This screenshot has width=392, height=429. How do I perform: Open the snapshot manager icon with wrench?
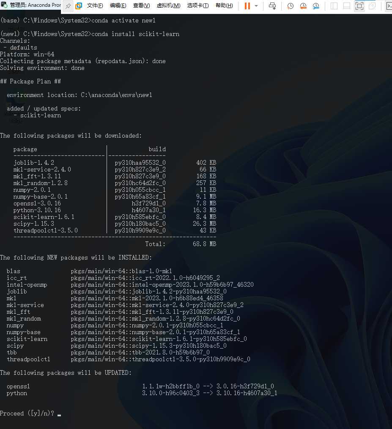click(x=316, y=6)
